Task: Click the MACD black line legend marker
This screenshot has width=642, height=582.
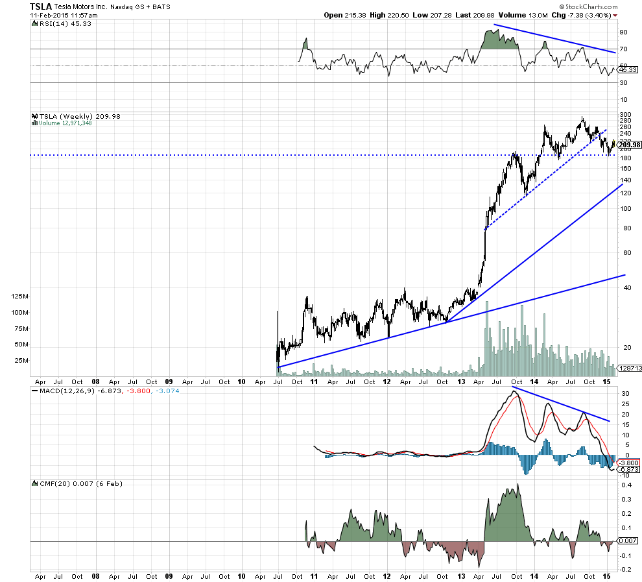Action: click(35, 391)
